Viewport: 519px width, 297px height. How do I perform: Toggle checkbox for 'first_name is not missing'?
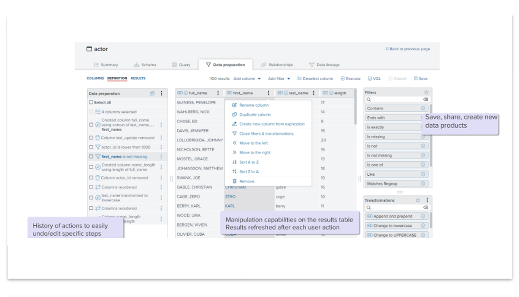point(91,157)
